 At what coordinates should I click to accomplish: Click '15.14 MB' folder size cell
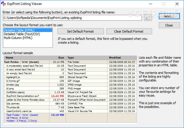[58, 62]
